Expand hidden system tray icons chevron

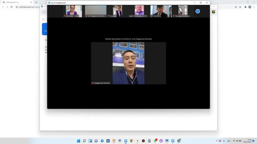click(217, 141)
